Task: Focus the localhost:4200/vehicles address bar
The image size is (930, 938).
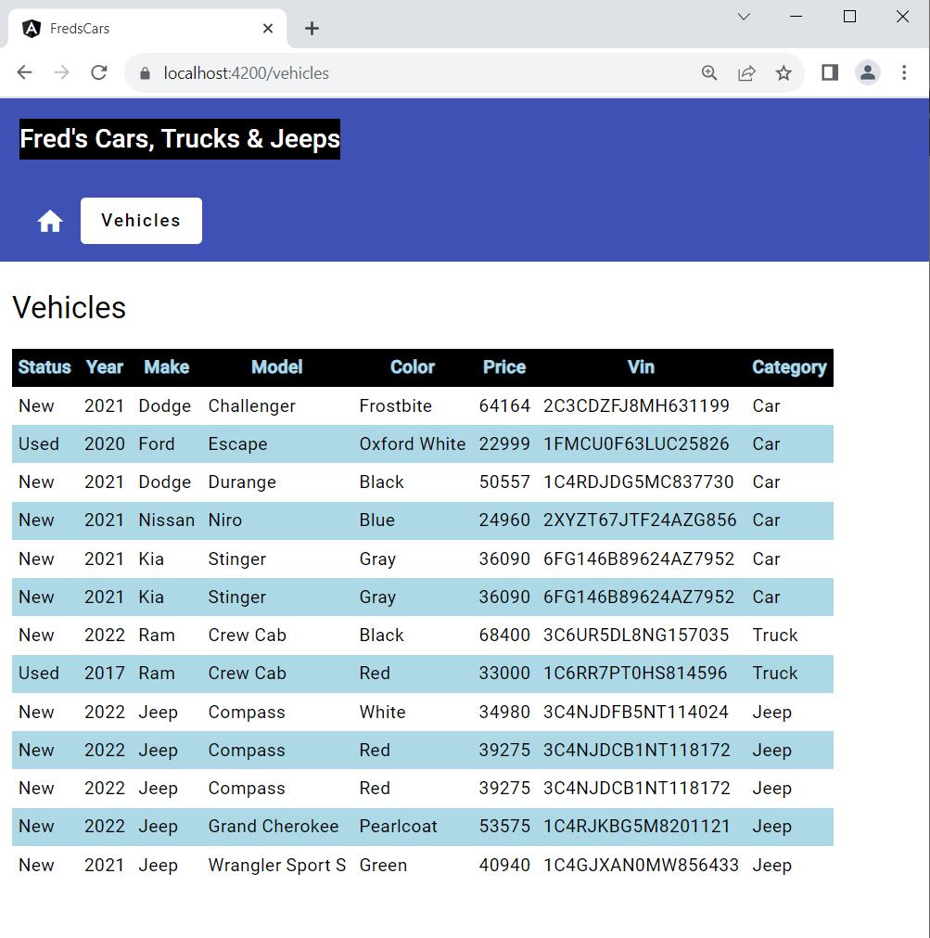Action: click(x=418, y=73)
